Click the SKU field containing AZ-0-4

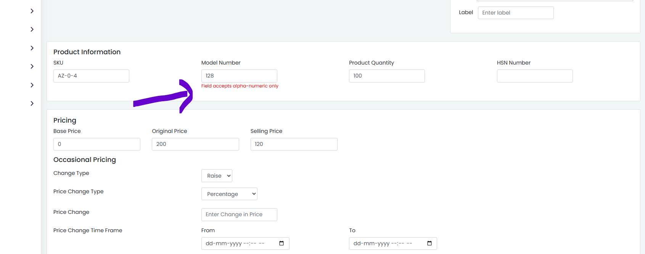pyautogui.click(x=91, y=76)
